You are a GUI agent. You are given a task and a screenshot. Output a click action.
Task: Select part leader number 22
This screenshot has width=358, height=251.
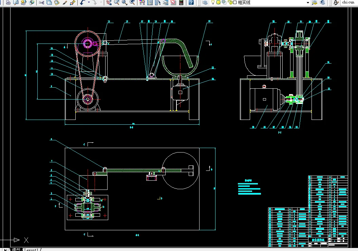point(209,21)
